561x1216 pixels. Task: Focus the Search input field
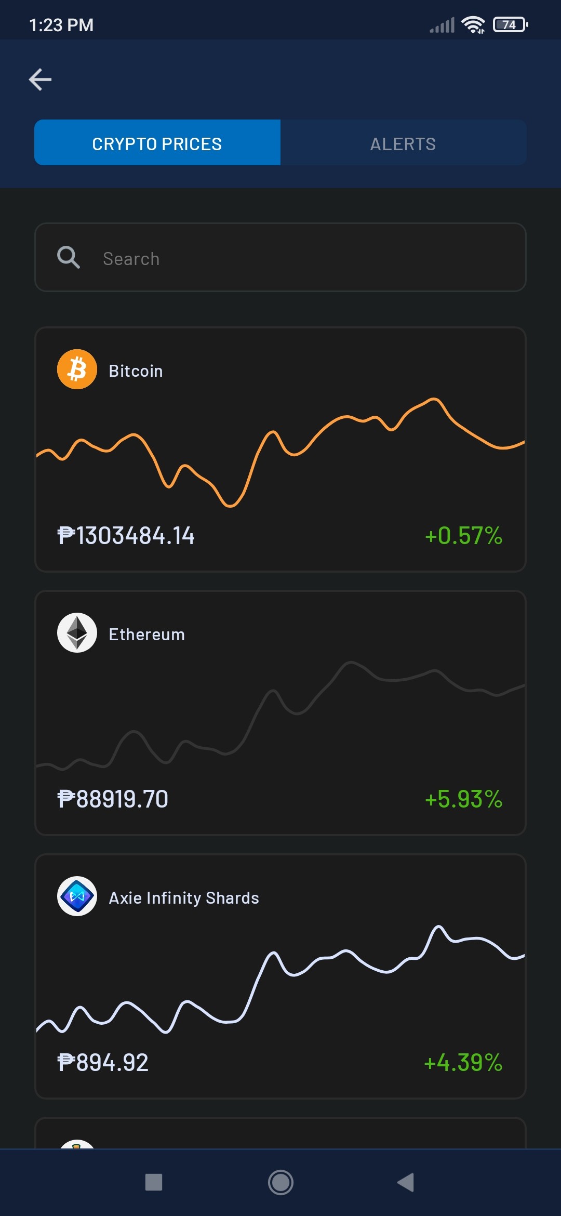pos(280,257)
